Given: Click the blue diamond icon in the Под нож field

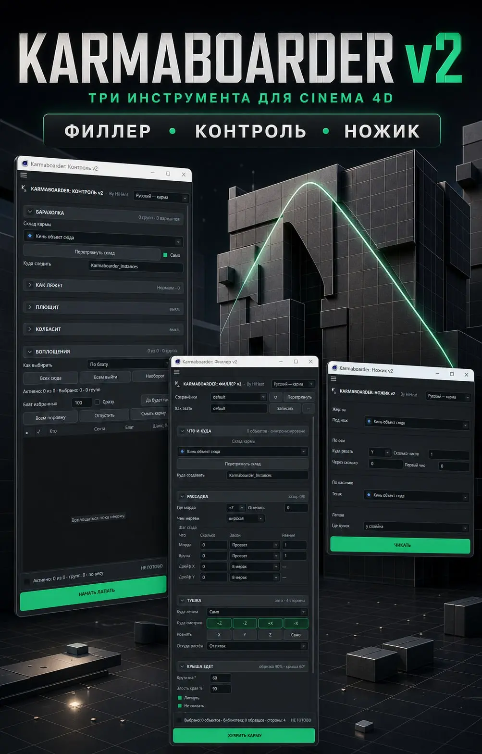Looking at the screenshot, I should [x=369, y=421].
